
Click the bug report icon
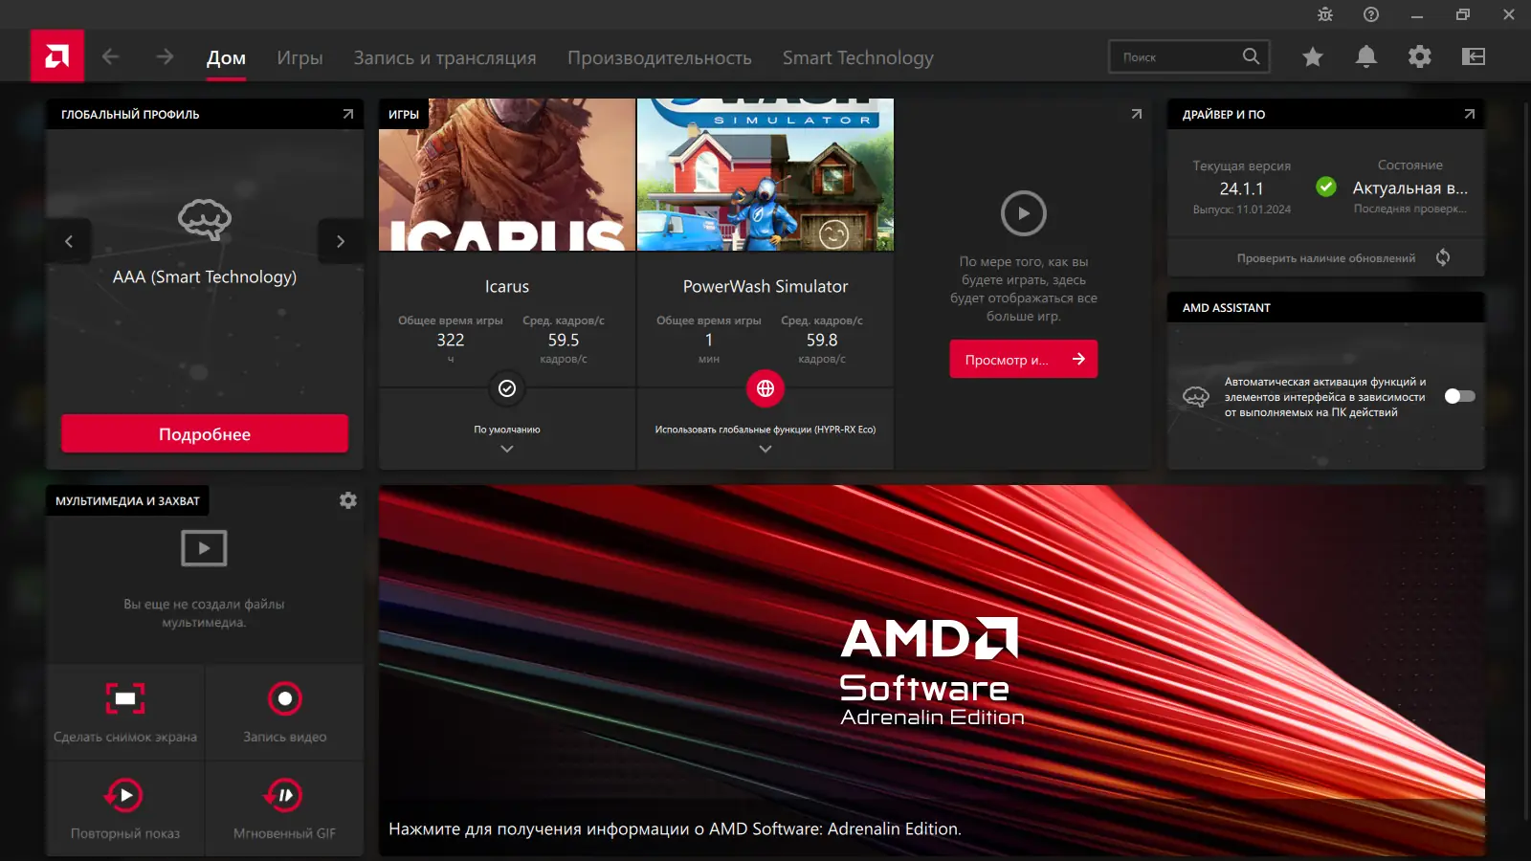click(x=1325, y=14)
